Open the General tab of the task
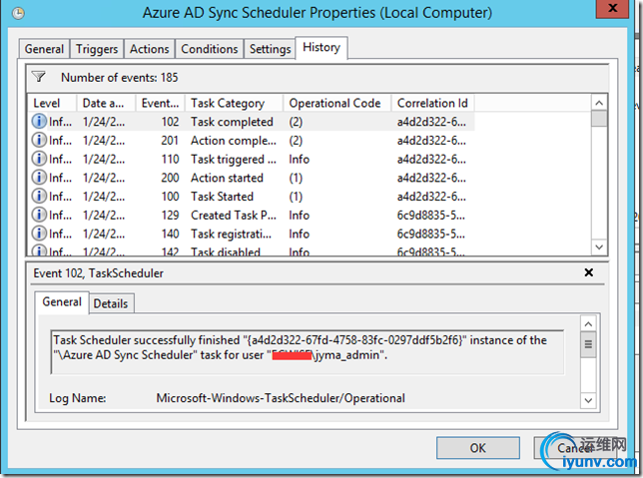Screen dimensions: 643x478 pos(44,49)
